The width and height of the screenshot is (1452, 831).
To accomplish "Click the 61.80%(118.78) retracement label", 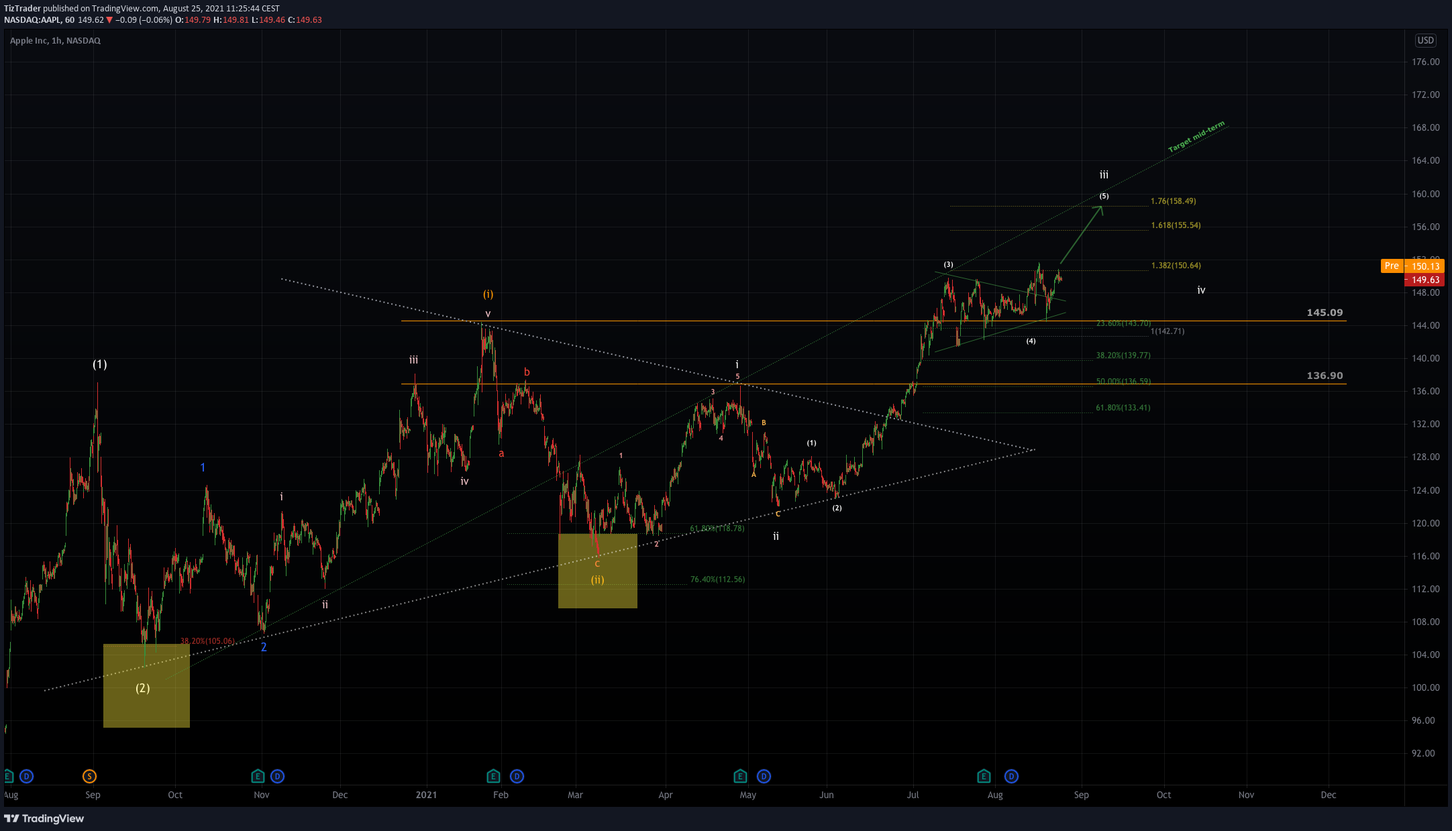I will (717, 529).
